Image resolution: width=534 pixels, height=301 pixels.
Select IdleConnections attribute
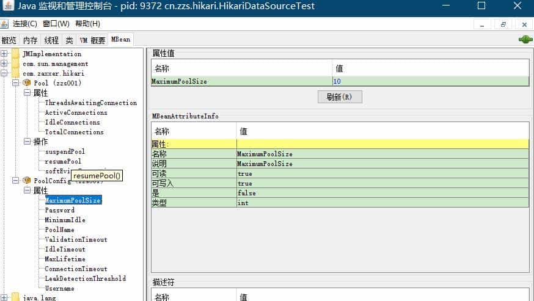pyautogui.click(x=72, y=122)
